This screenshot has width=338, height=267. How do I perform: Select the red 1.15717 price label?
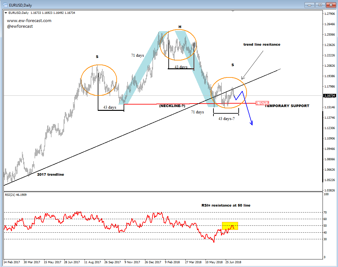point(262,103)
